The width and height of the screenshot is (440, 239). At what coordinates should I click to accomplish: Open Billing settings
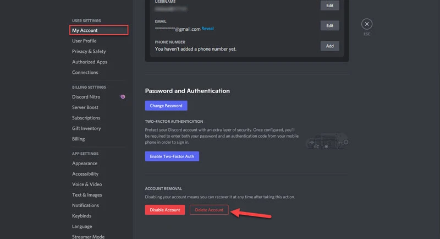[78, 139]
